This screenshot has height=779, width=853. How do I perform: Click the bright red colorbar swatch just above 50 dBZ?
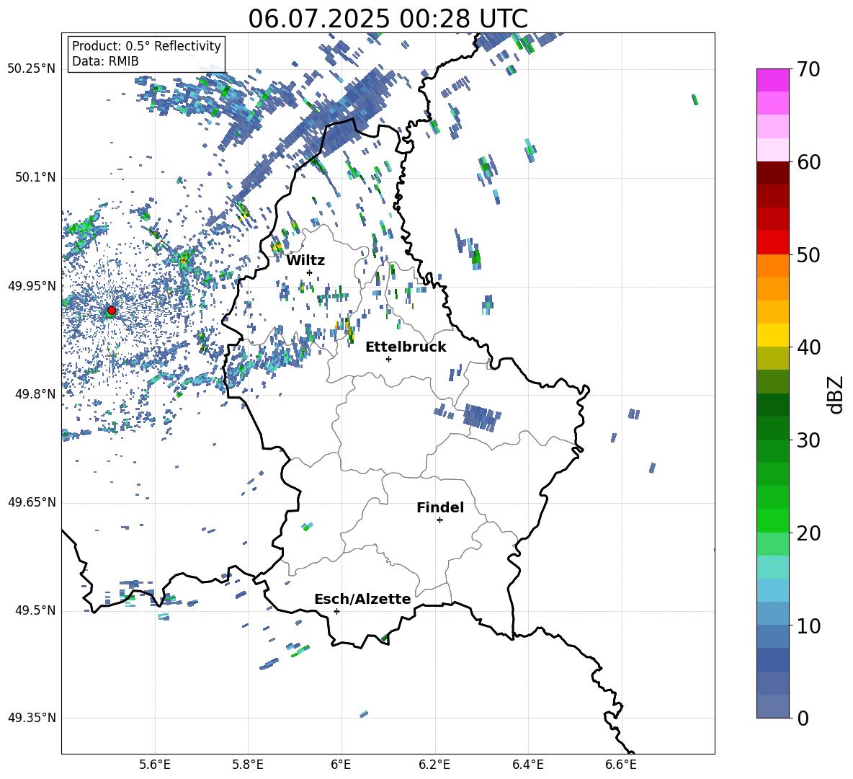click(x=773, y=243)
